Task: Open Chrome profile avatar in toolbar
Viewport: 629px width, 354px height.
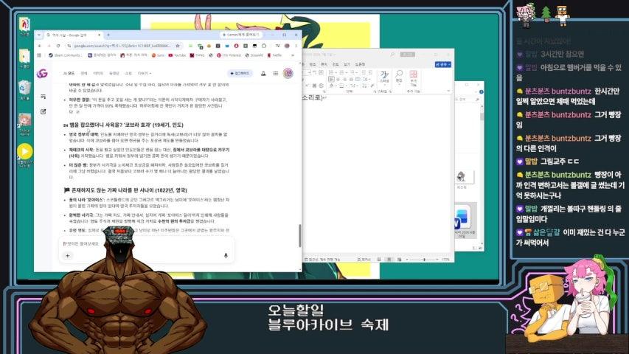Action: 288,46
